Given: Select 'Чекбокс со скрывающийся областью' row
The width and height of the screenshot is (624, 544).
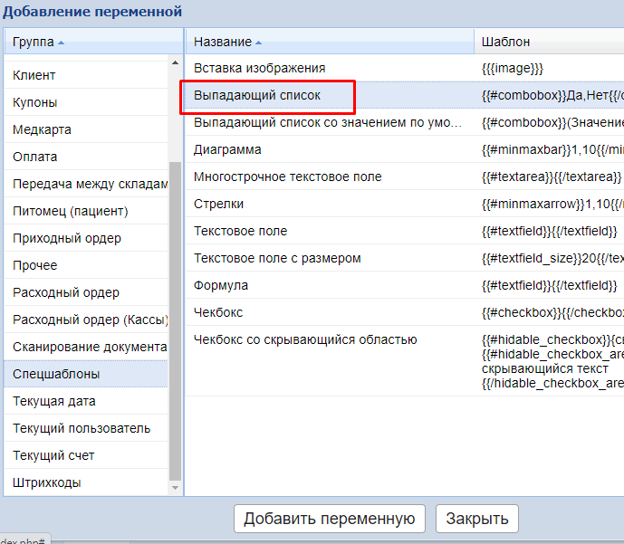Looking at the screenshot, I should 305,339.
